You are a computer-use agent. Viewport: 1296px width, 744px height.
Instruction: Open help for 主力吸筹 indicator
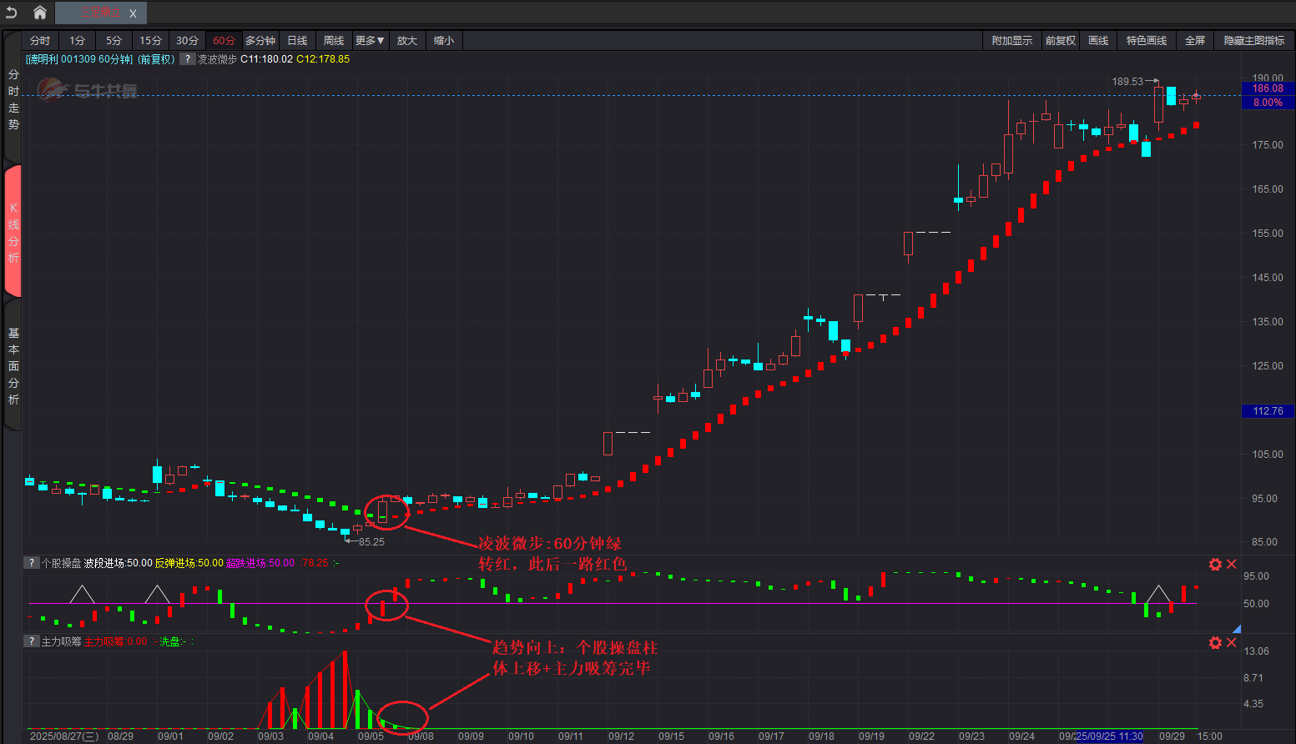pos(32,641)
